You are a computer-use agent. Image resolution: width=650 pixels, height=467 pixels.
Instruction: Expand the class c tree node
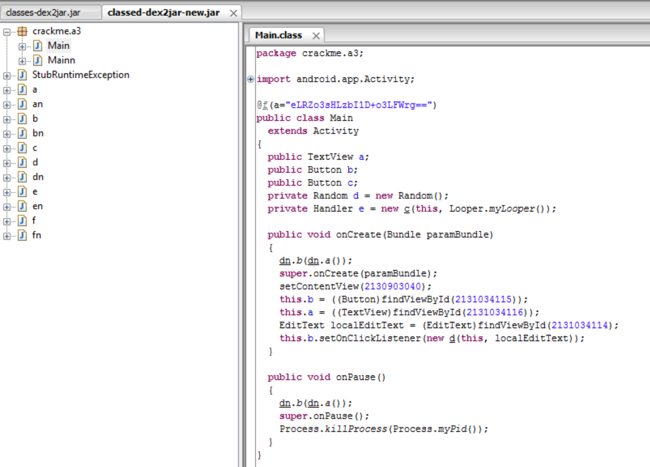tap(6, 148)
